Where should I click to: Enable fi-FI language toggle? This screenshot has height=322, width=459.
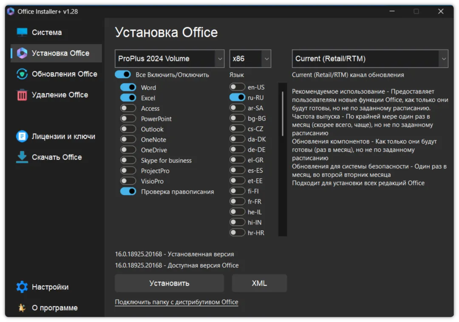point(237,191)
